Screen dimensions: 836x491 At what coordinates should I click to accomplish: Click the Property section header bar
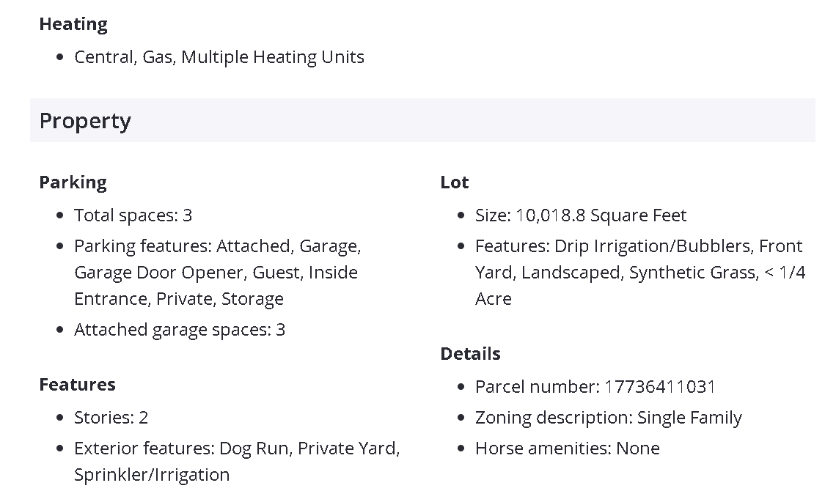tap(422, 121)
